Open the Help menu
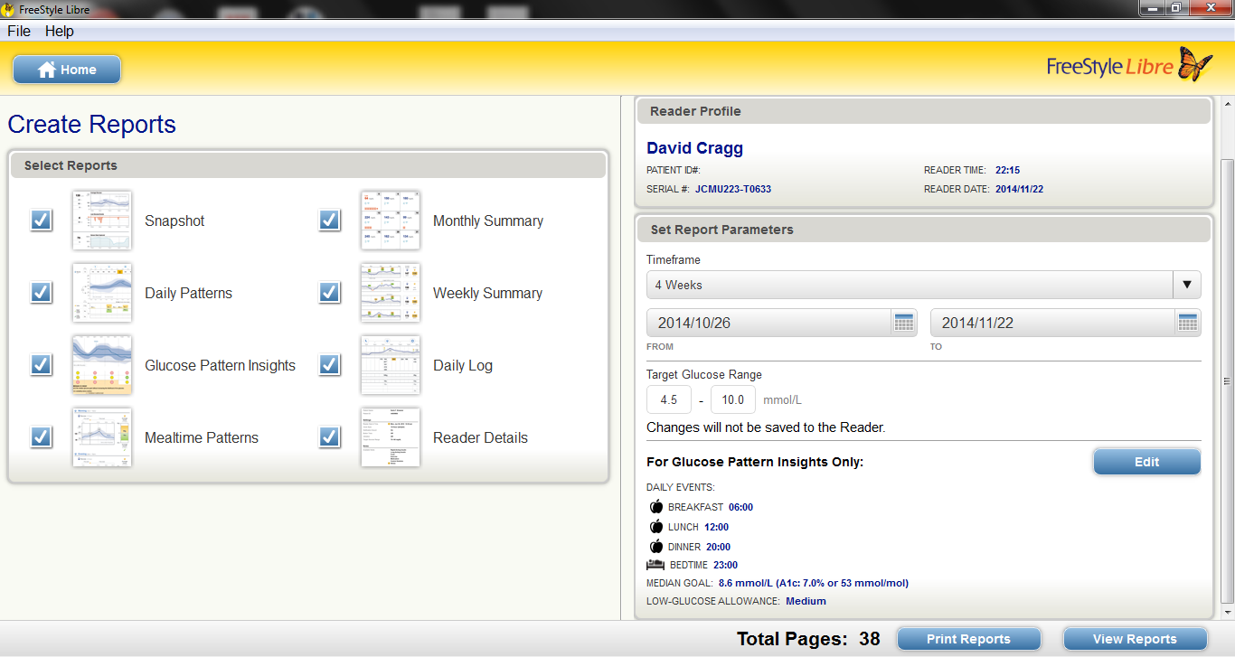1235x657 pixels. (x=60, y=31)
